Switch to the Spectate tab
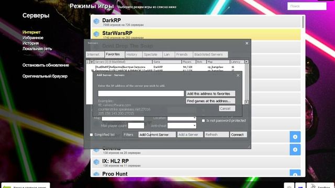The height and width of the screenshot is (188, 335). pos(152,54)
